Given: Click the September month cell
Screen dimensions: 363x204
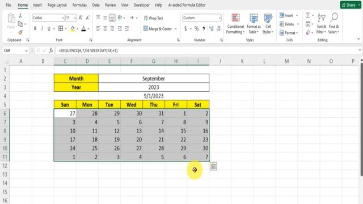Looking at the screenshot, I should [154, 78].
